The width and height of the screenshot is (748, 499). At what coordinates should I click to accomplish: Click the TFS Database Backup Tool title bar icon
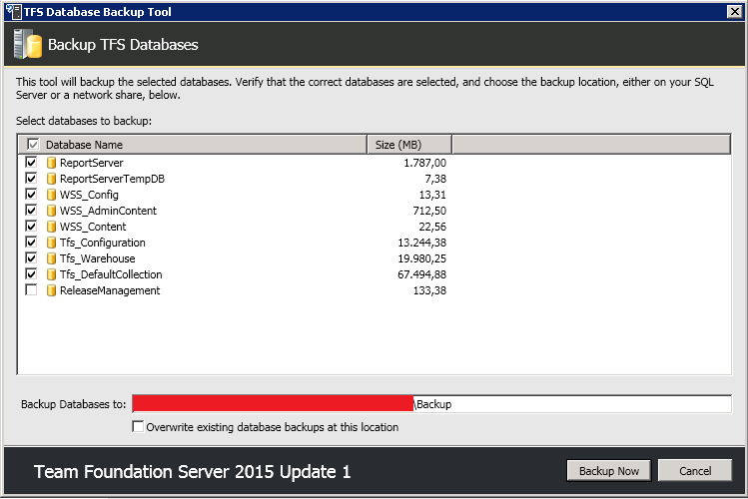pos(14,11)
